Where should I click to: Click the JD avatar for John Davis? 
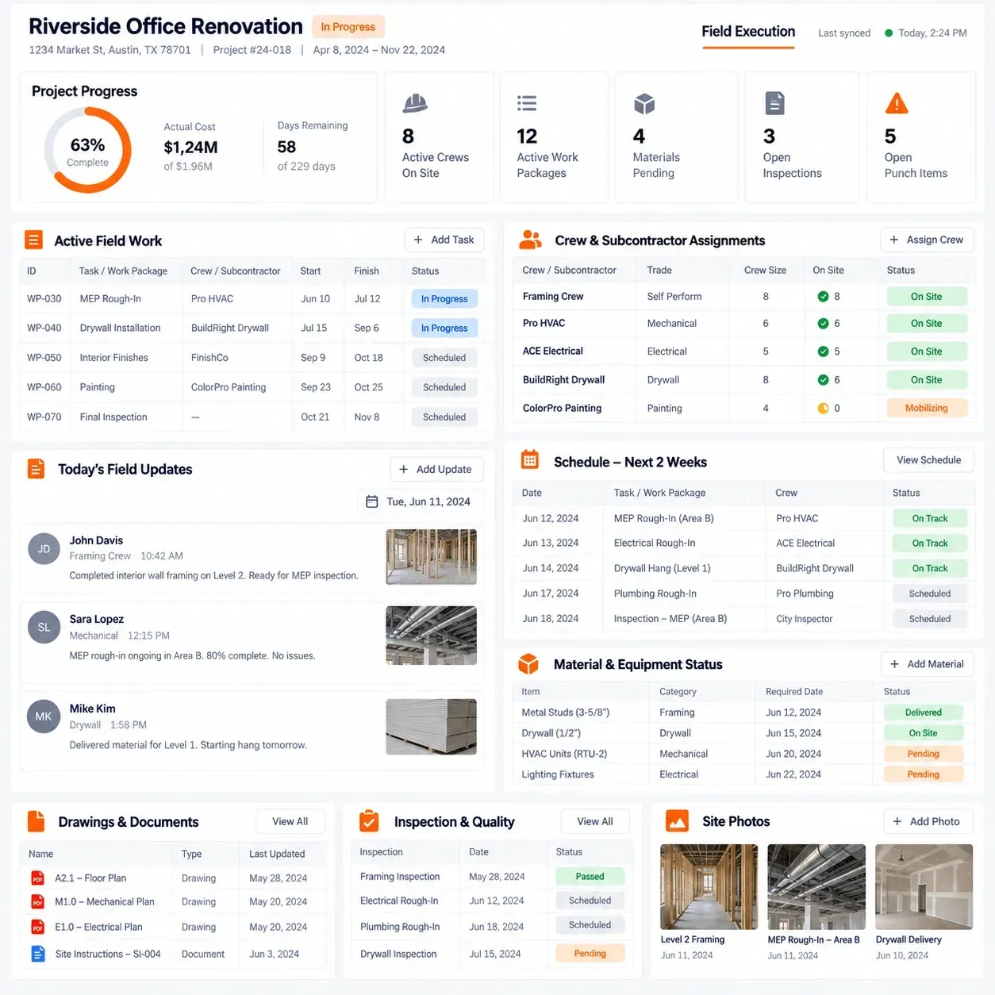44,549
